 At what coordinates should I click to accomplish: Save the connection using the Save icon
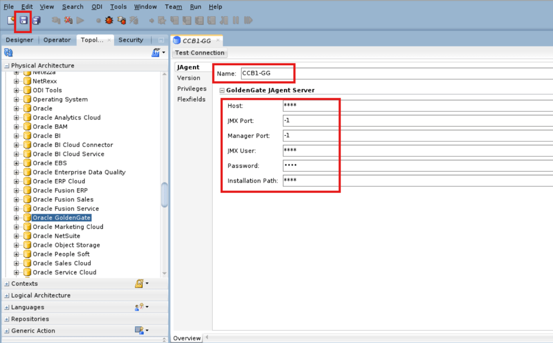pyautogui.click(x=22, y=21)
